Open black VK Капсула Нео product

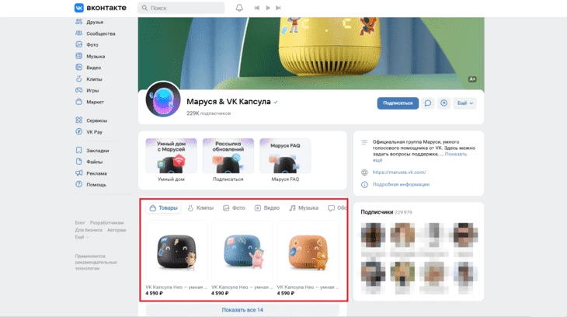point(176,258)
